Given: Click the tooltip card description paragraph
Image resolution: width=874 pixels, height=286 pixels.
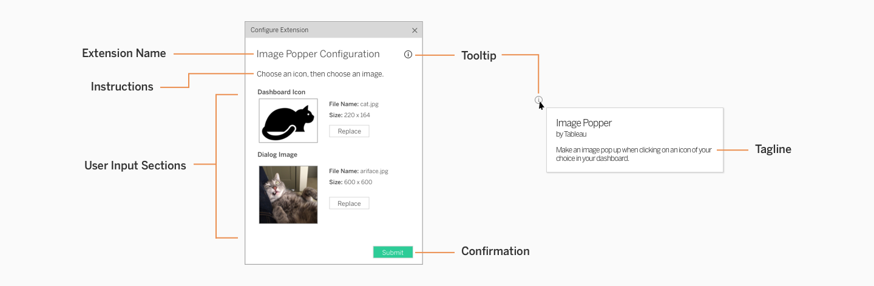Looking at the screenshot, I should click(x=634, y=154).
